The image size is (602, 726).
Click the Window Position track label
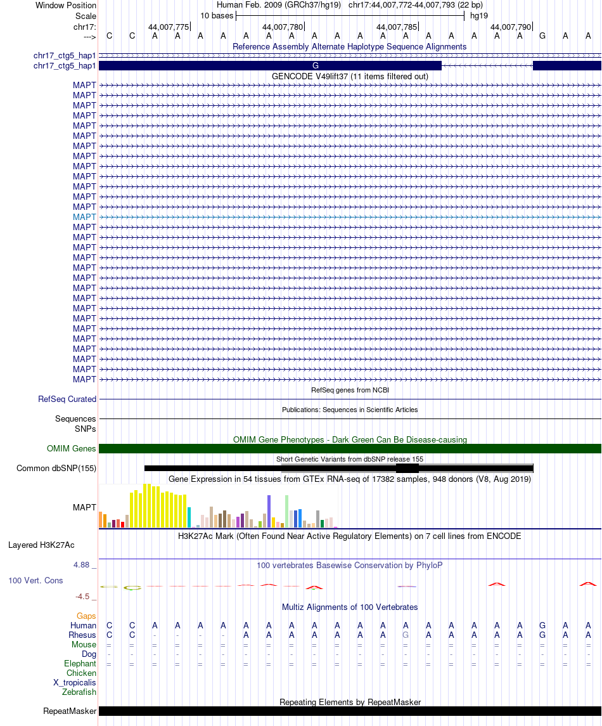click(66, 6)
